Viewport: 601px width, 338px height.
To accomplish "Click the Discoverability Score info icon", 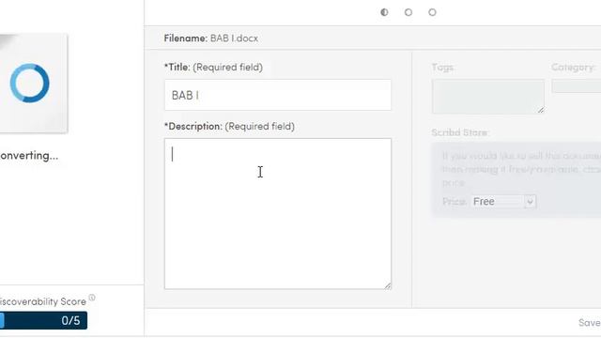I will [92, 298].
